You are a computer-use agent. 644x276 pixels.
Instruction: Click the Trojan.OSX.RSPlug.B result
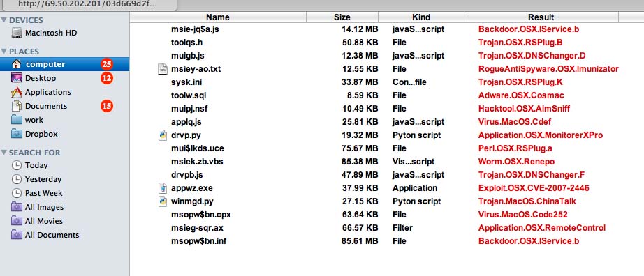[x=520, y=43]
